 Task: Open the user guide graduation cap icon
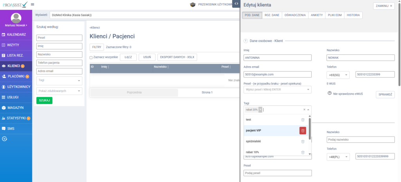(x=193, y=5)
